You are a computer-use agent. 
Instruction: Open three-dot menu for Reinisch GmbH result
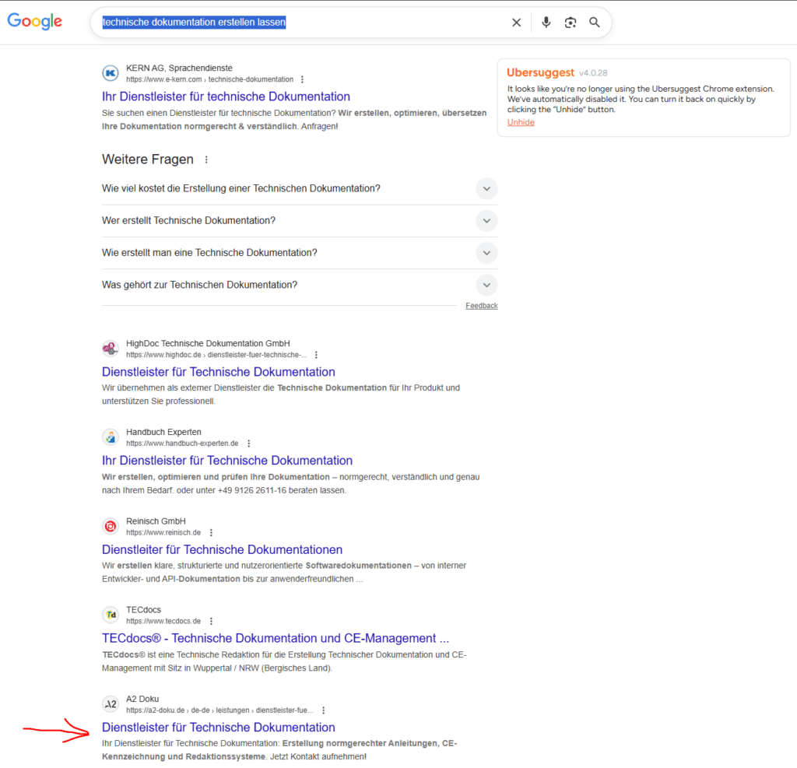(211, 532)
